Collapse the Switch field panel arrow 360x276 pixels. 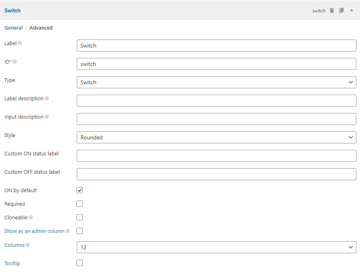(x=352, y=10)
